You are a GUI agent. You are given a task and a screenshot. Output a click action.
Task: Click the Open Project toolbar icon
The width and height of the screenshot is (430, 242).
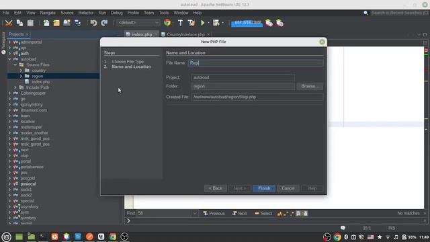tap(67, 23)
